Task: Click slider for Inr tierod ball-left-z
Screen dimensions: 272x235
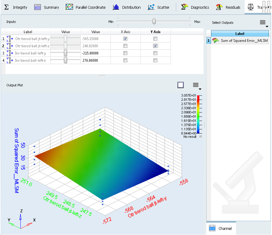Action: pyautogui.click(x=65, y=60)
